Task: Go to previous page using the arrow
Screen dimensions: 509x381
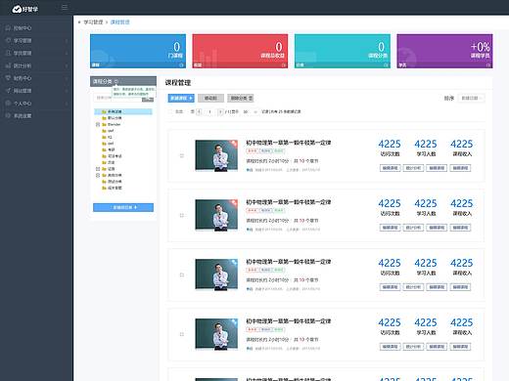Action: pos(199,111)
